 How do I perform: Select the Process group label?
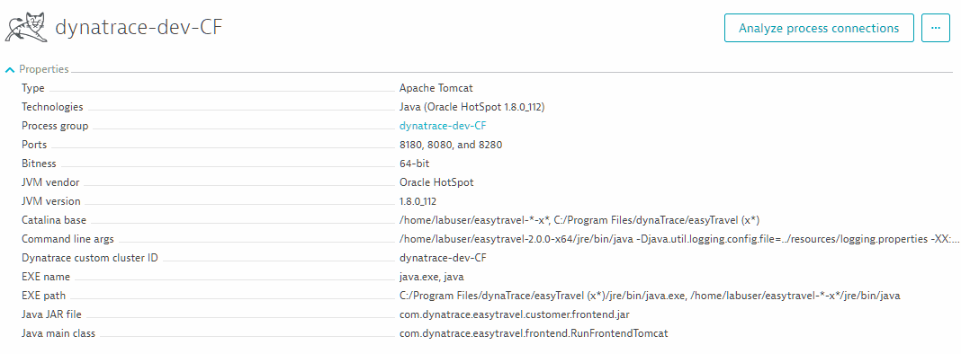55,126
